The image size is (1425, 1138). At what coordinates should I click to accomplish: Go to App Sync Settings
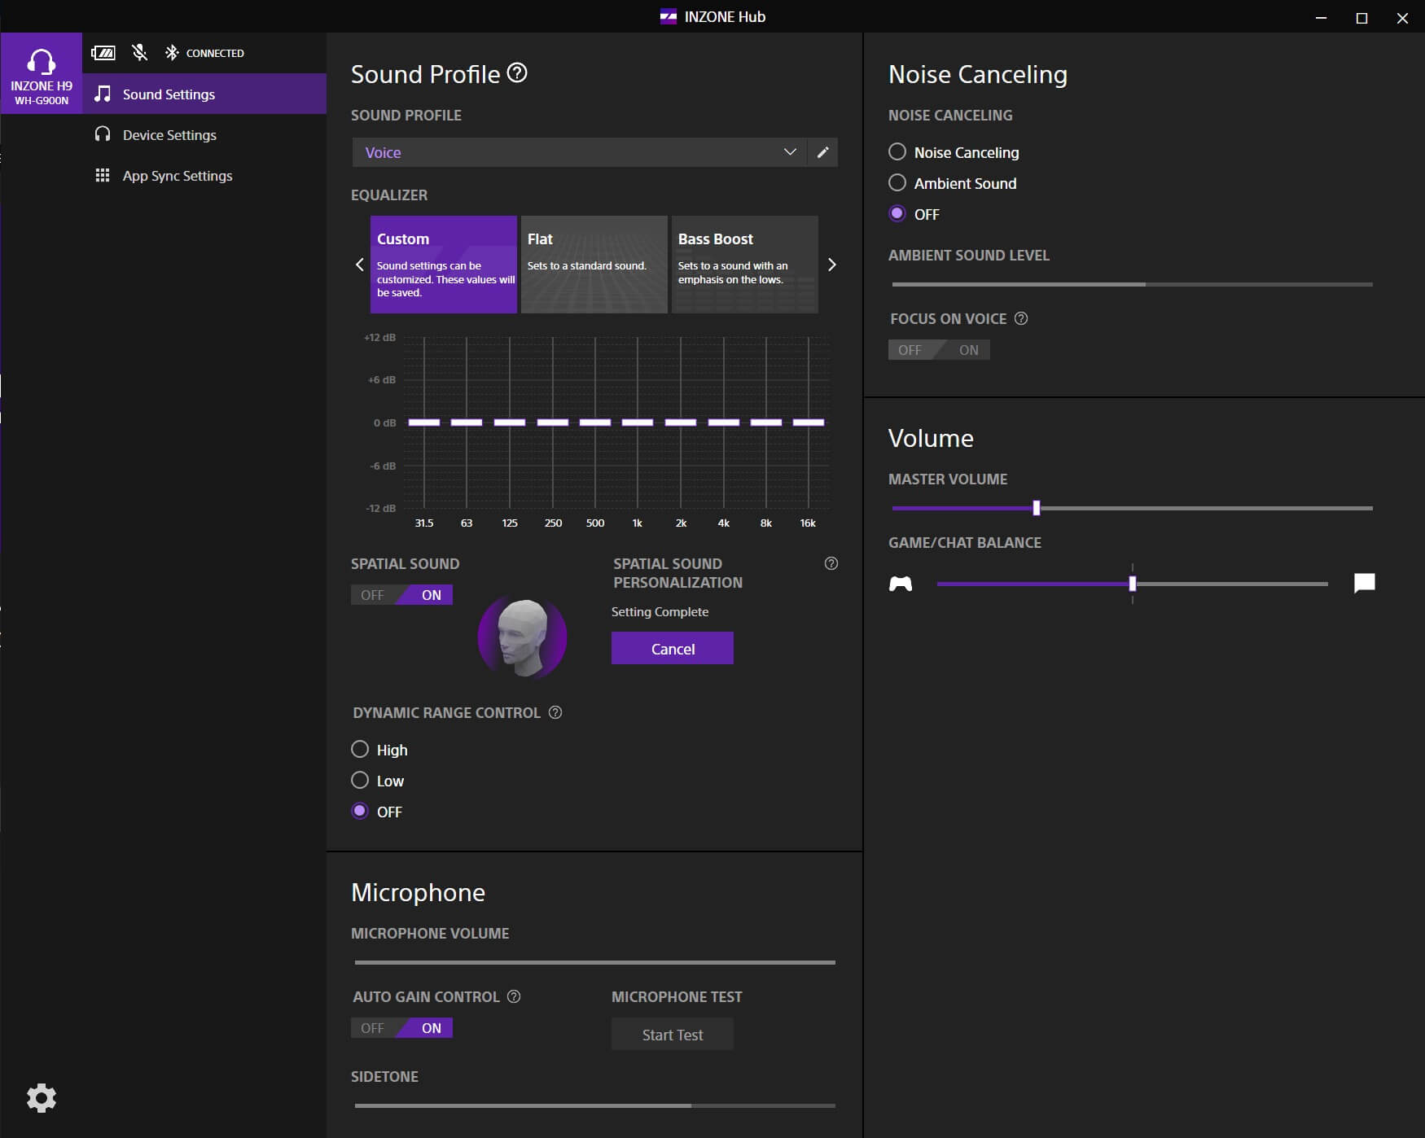click(x=177, y=176)
